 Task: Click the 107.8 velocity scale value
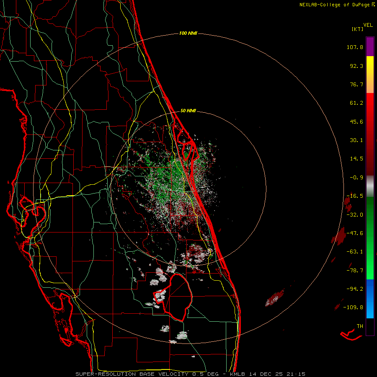tap(355, 47)
